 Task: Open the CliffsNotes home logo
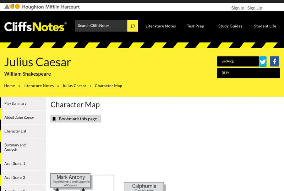pos(35,27)
